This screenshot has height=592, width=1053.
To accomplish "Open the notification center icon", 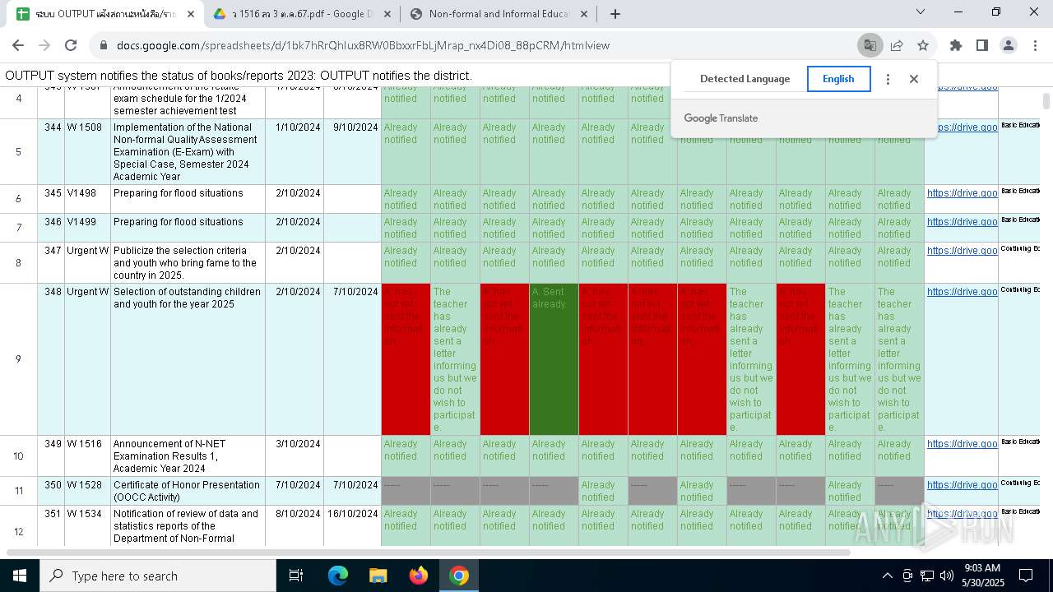I will [1026, 576].
